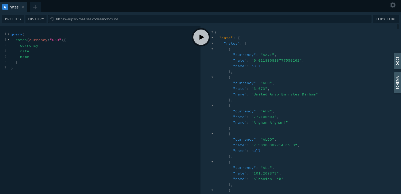
Task: Click the "Afghan Afghani" value
Action: coord(270,122)
